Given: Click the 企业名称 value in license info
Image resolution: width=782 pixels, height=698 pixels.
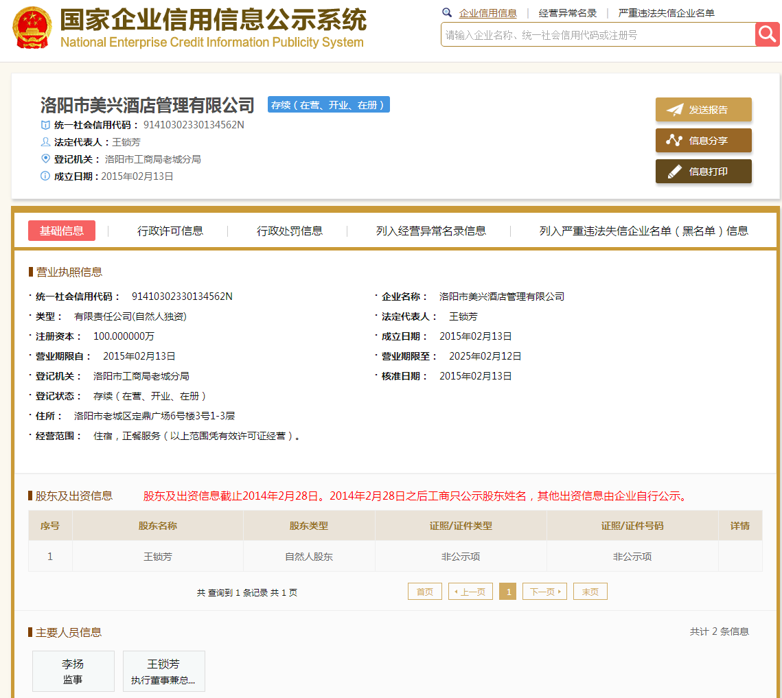Looking at the screenshot, I should 502,296.
